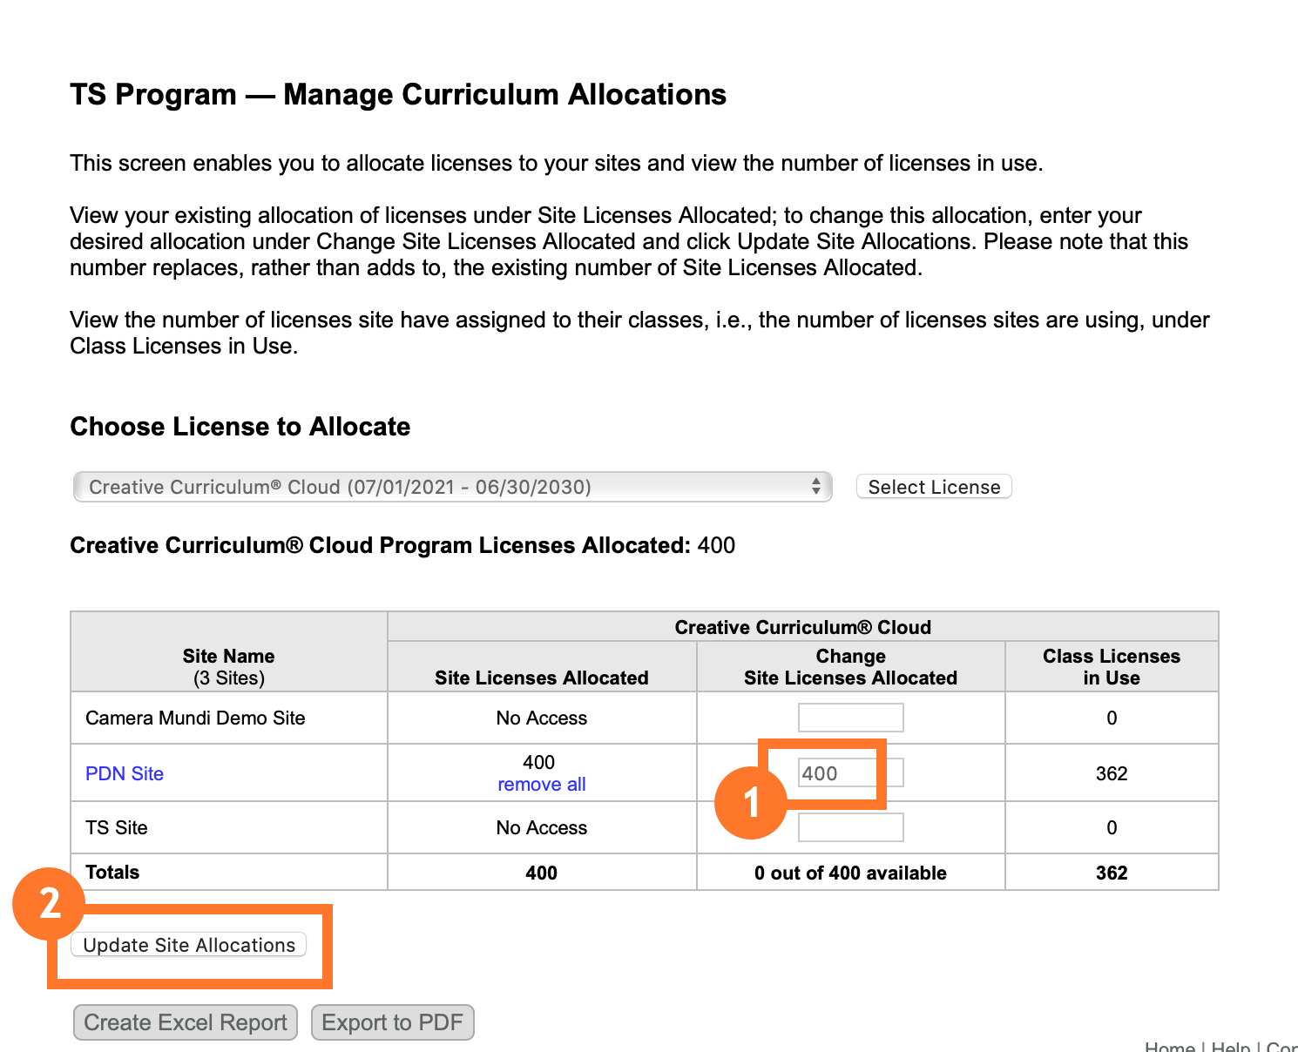Click the Site Licenses Allocated column header
1298x1052 pixels.
point(541,678)
